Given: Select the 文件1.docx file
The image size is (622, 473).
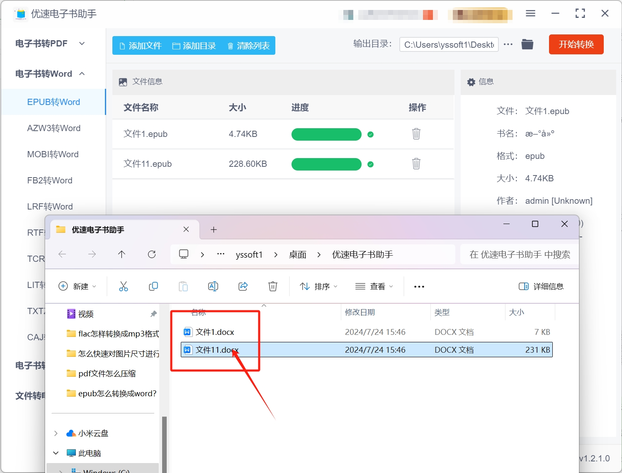Looking at the screenshot, I should (x=215, y=332).
